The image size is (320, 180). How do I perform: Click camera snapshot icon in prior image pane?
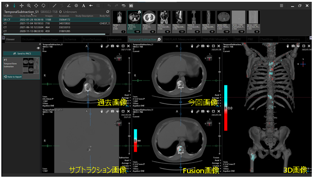(112, 46)
